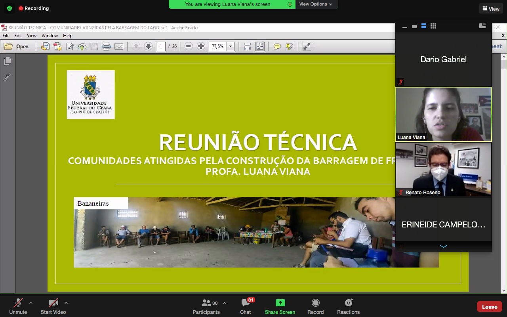Leave the meeting
The height and width of the screenshot is (317, 507).
(x=490, y=307)
